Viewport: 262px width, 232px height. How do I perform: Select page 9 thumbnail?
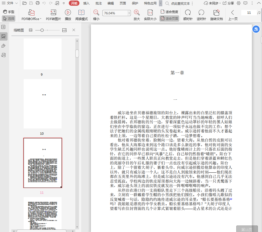(x=42, y=54)
